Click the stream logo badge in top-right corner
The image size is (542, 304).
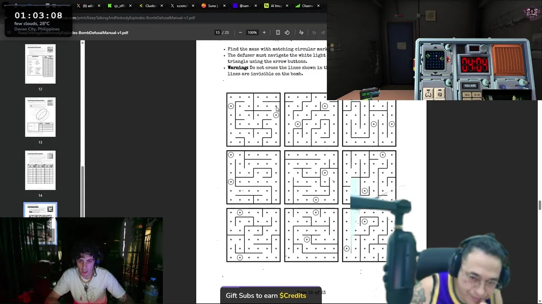[x=532, y=13]
